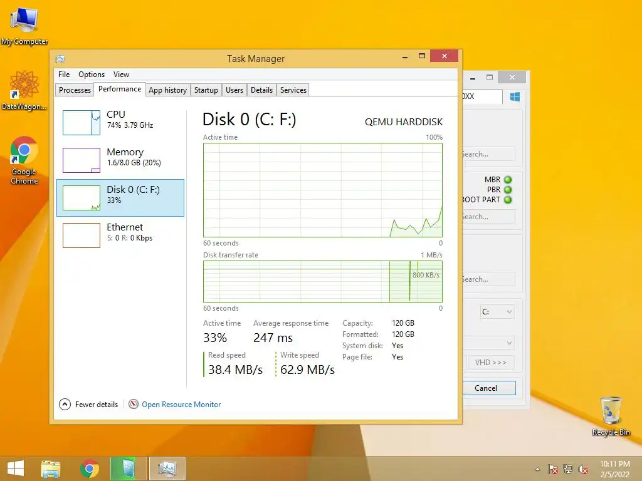Click VHD >>> button in background window

[490, 363]
